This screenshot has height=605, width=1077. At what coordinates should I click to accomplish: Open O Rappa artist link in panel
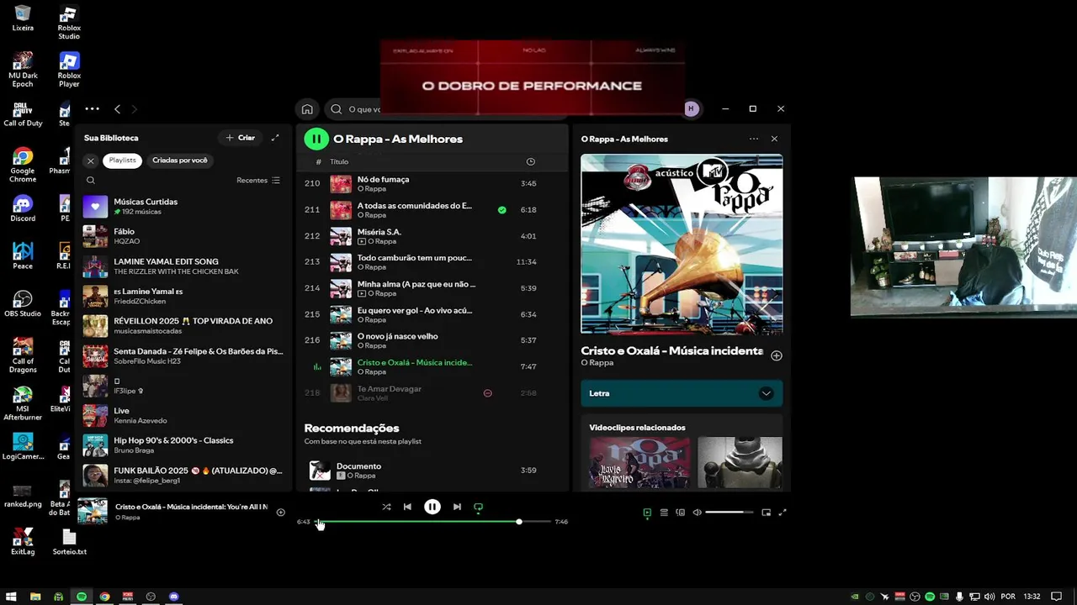click(597, 363)
